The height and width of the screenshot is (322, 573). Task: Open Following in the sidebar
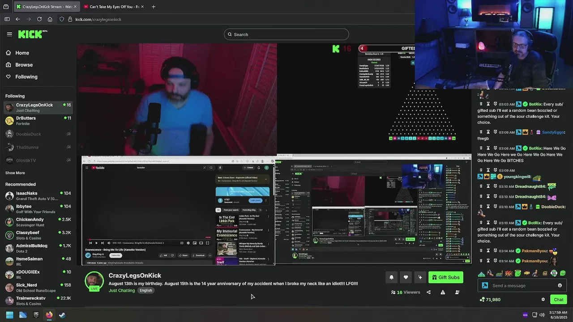click(x=21, y=77)
